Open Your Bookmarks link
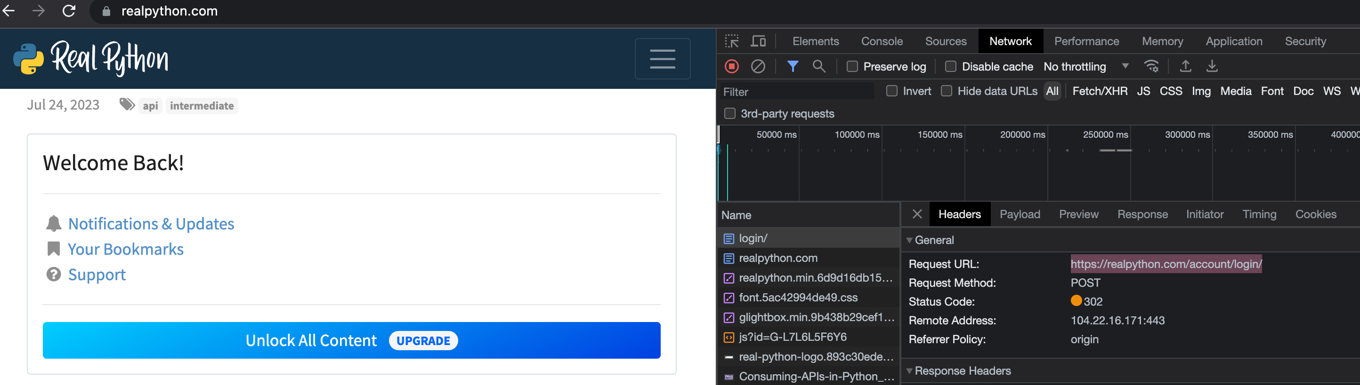Image resolution: width=1360 pixels, height=385 pixels. 126,249
